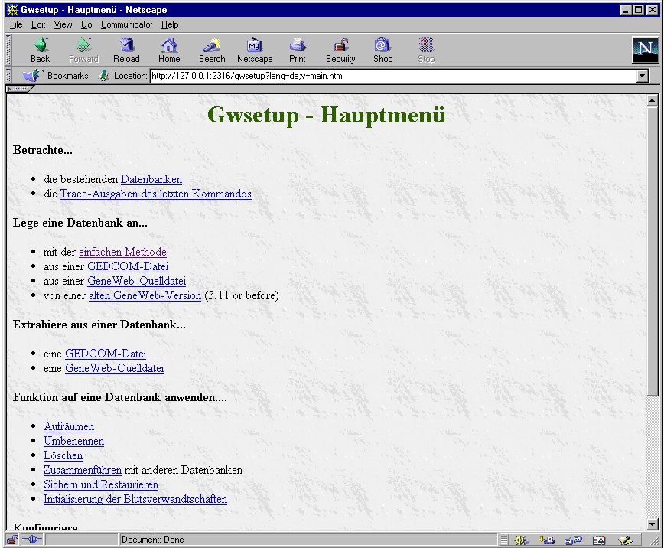Print the page via Print icon
Image resolution: width=664 pixels, height=548 pixels.
pyautogui.click(x=298, y=45)
